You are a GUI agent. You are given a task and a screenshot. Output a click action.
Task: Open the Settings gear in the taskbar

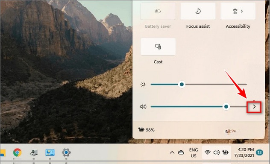pyautogui.click(x=66, y=152)
